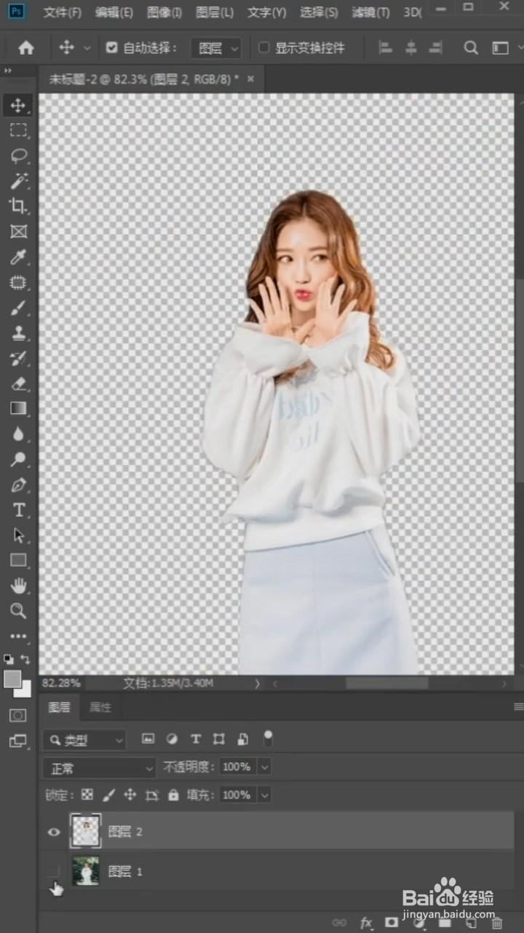Click the search magnifier in options bar
The height and width of the screenshot is (933, 524).
(471, 48)
